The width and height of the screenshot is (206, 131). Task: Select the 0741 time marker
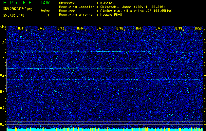pyautogui.click(x=21, y=28)
